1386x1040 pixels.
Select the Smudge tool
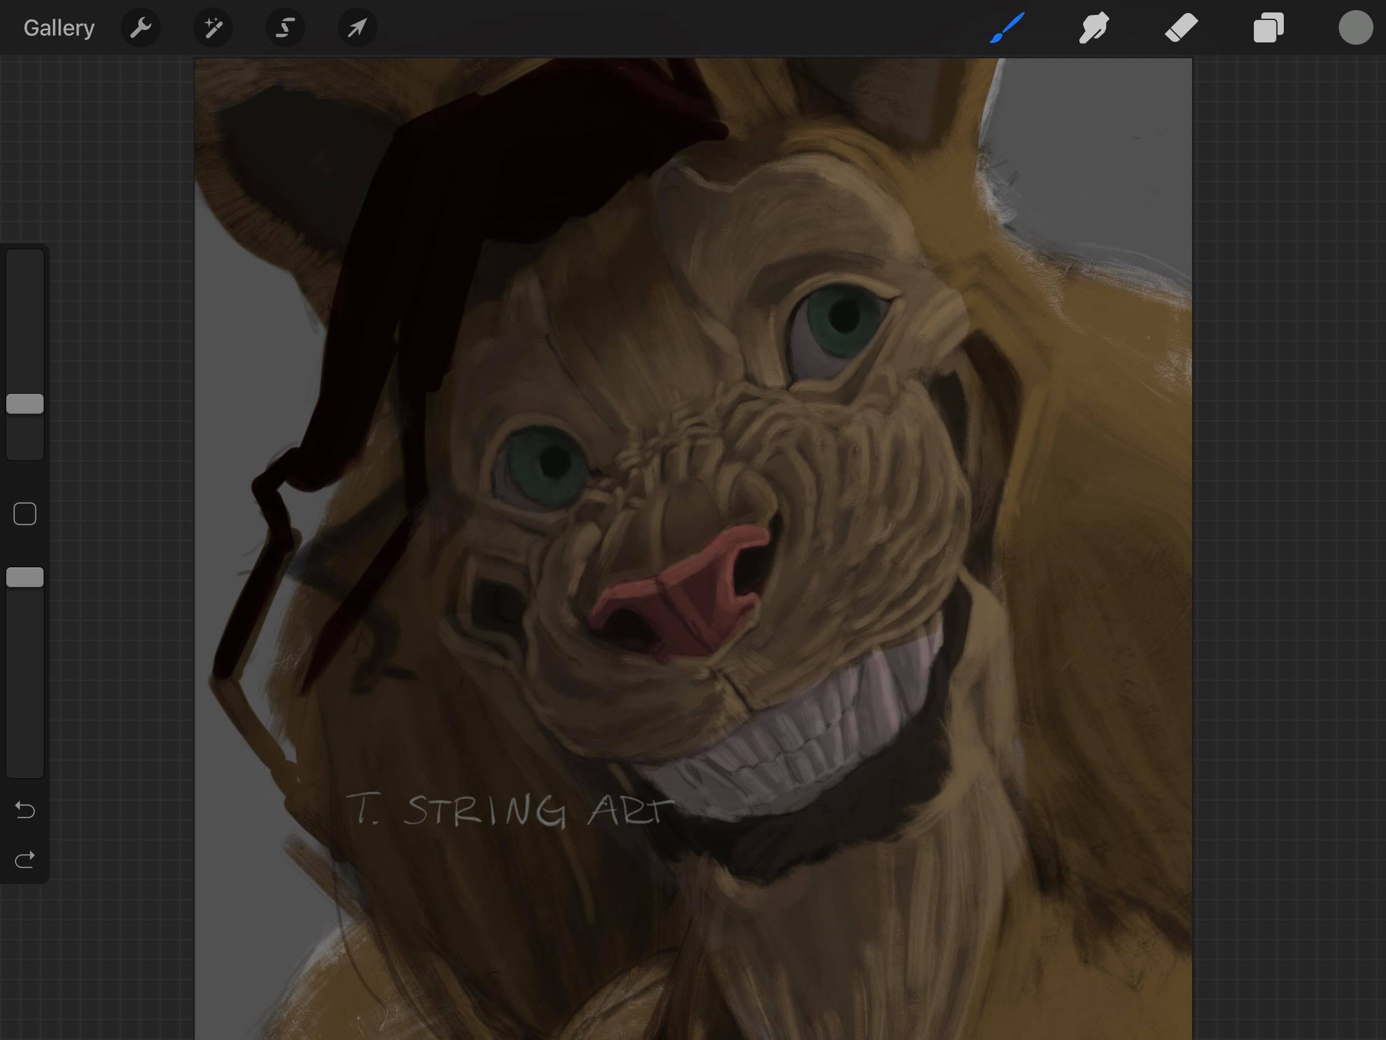pos(1094,27)
